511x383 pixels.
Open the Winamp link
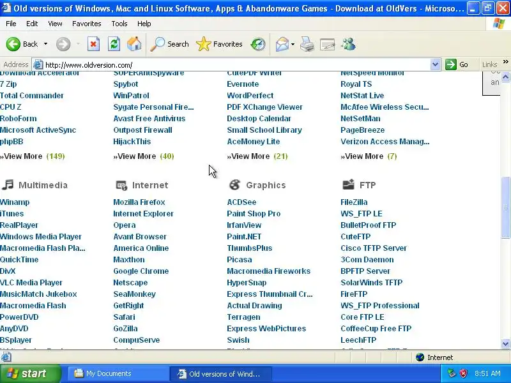15,202
